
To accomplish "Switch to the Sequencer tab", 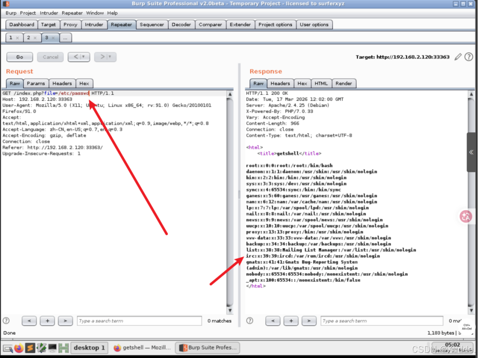I will coord(152,25).
